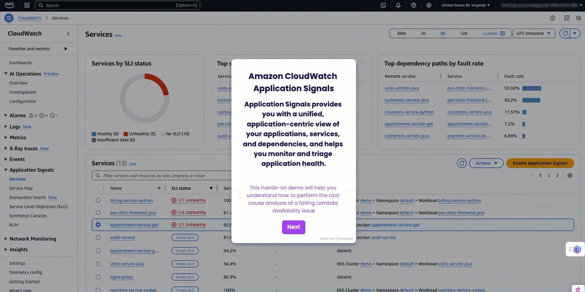Launch the CloudShell terminal icon
Viewport: 585px width, 292px height.
coord(383,5)
